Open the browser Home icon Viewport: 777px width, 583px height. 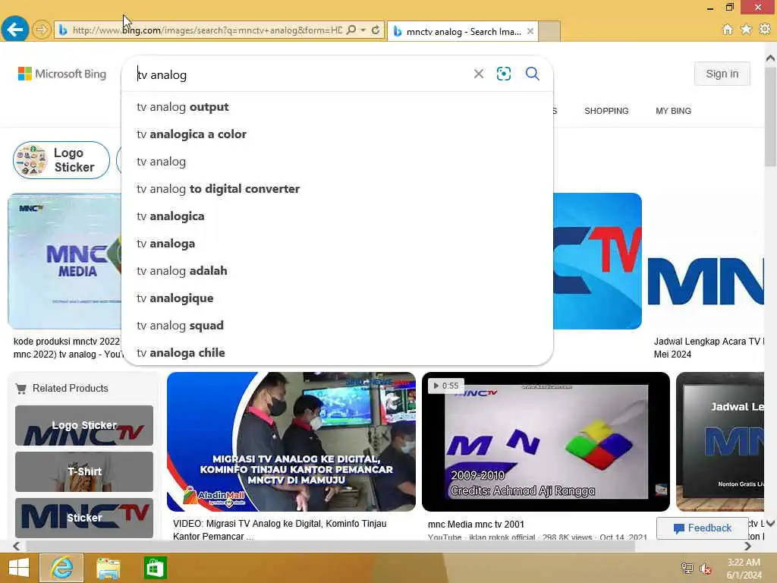tap(728, 30)
